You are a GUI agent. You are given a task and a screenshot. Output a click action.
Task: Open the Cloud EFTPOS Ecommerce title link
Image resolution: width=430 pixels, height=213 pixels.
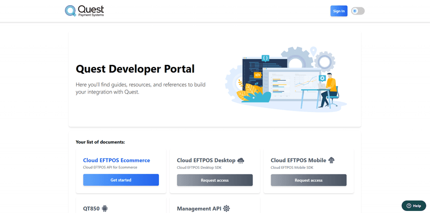[x=116, y=161]
